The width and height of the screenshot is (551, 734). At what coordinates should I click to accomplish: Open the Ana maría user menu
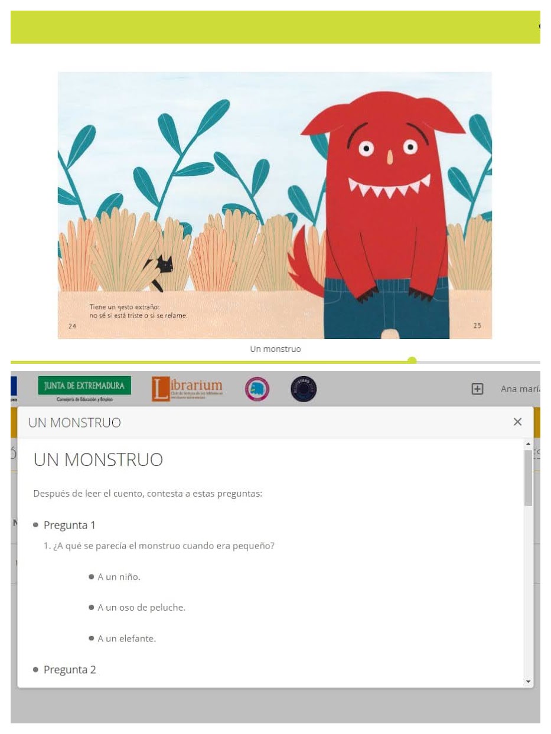pyautogui.click(x=520, y=389)
